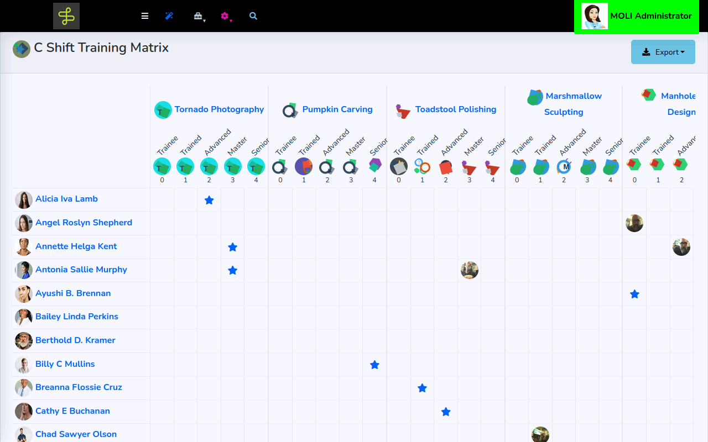The image size is (708, 442).
Task: Toggle Billy C Mullins' Pumpkin Senior star
Action: tap(374, 365)
